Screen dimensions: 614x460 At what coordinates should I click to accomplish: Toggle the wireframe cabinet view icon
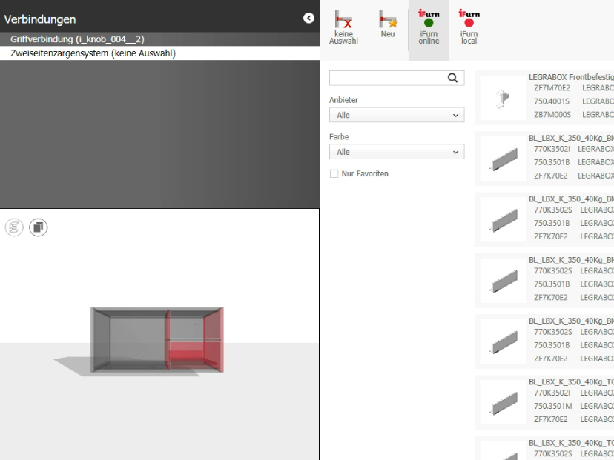tap(14, 227)
